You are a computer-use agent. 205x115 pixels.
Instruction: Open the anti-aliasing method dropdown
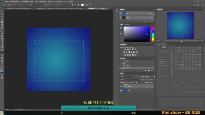pyautogui.click(x=65, y=5)
